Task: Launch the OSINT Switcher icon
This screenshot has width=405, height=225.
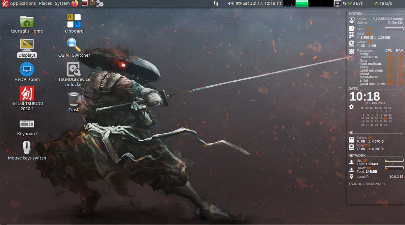Action: coord(74,48)
